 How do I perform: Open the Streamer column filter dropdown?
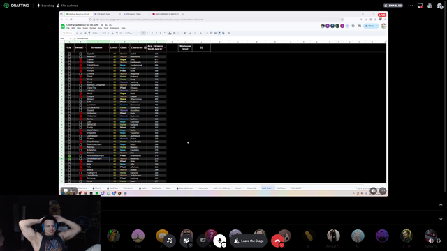(x=108, y=47)
